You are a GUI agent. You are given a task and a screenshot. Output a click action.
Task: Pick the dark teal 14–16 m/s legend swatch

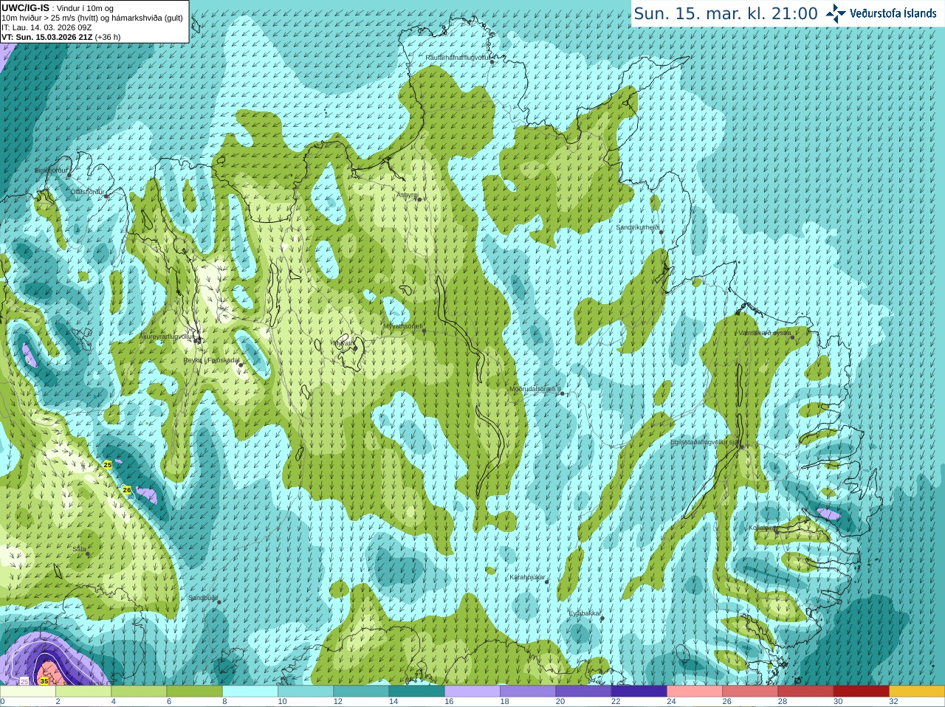[416, 692]
